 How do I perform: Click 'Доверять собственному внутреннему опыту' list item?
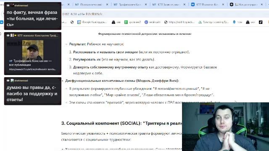point(145,70)
